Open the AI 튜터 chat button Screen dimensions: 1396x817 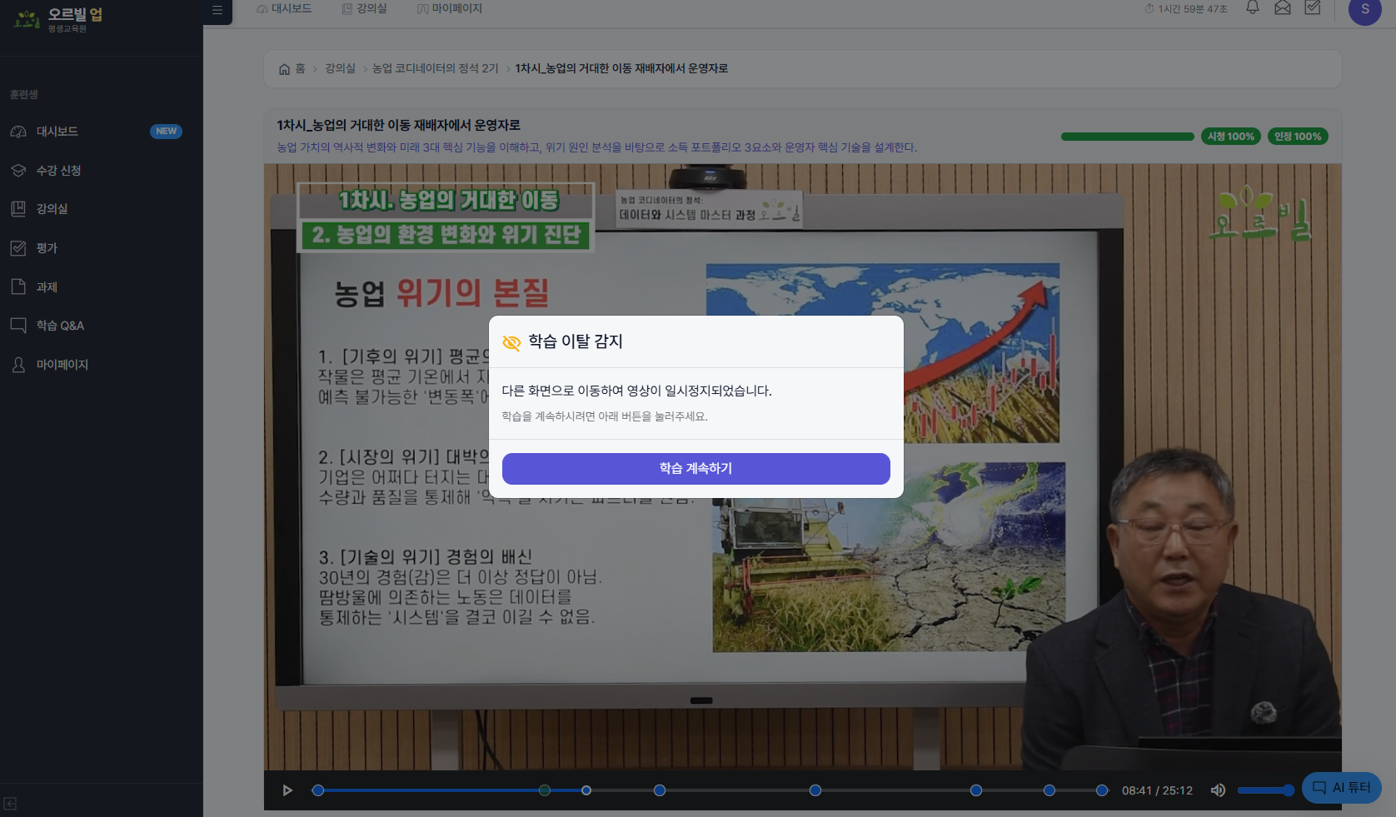(1341, 787)
